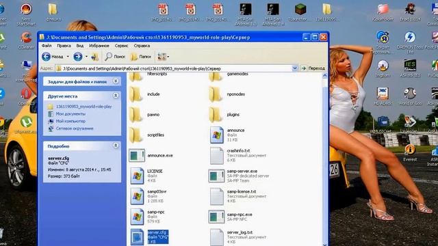Click the Переход go button

(313, 68)
